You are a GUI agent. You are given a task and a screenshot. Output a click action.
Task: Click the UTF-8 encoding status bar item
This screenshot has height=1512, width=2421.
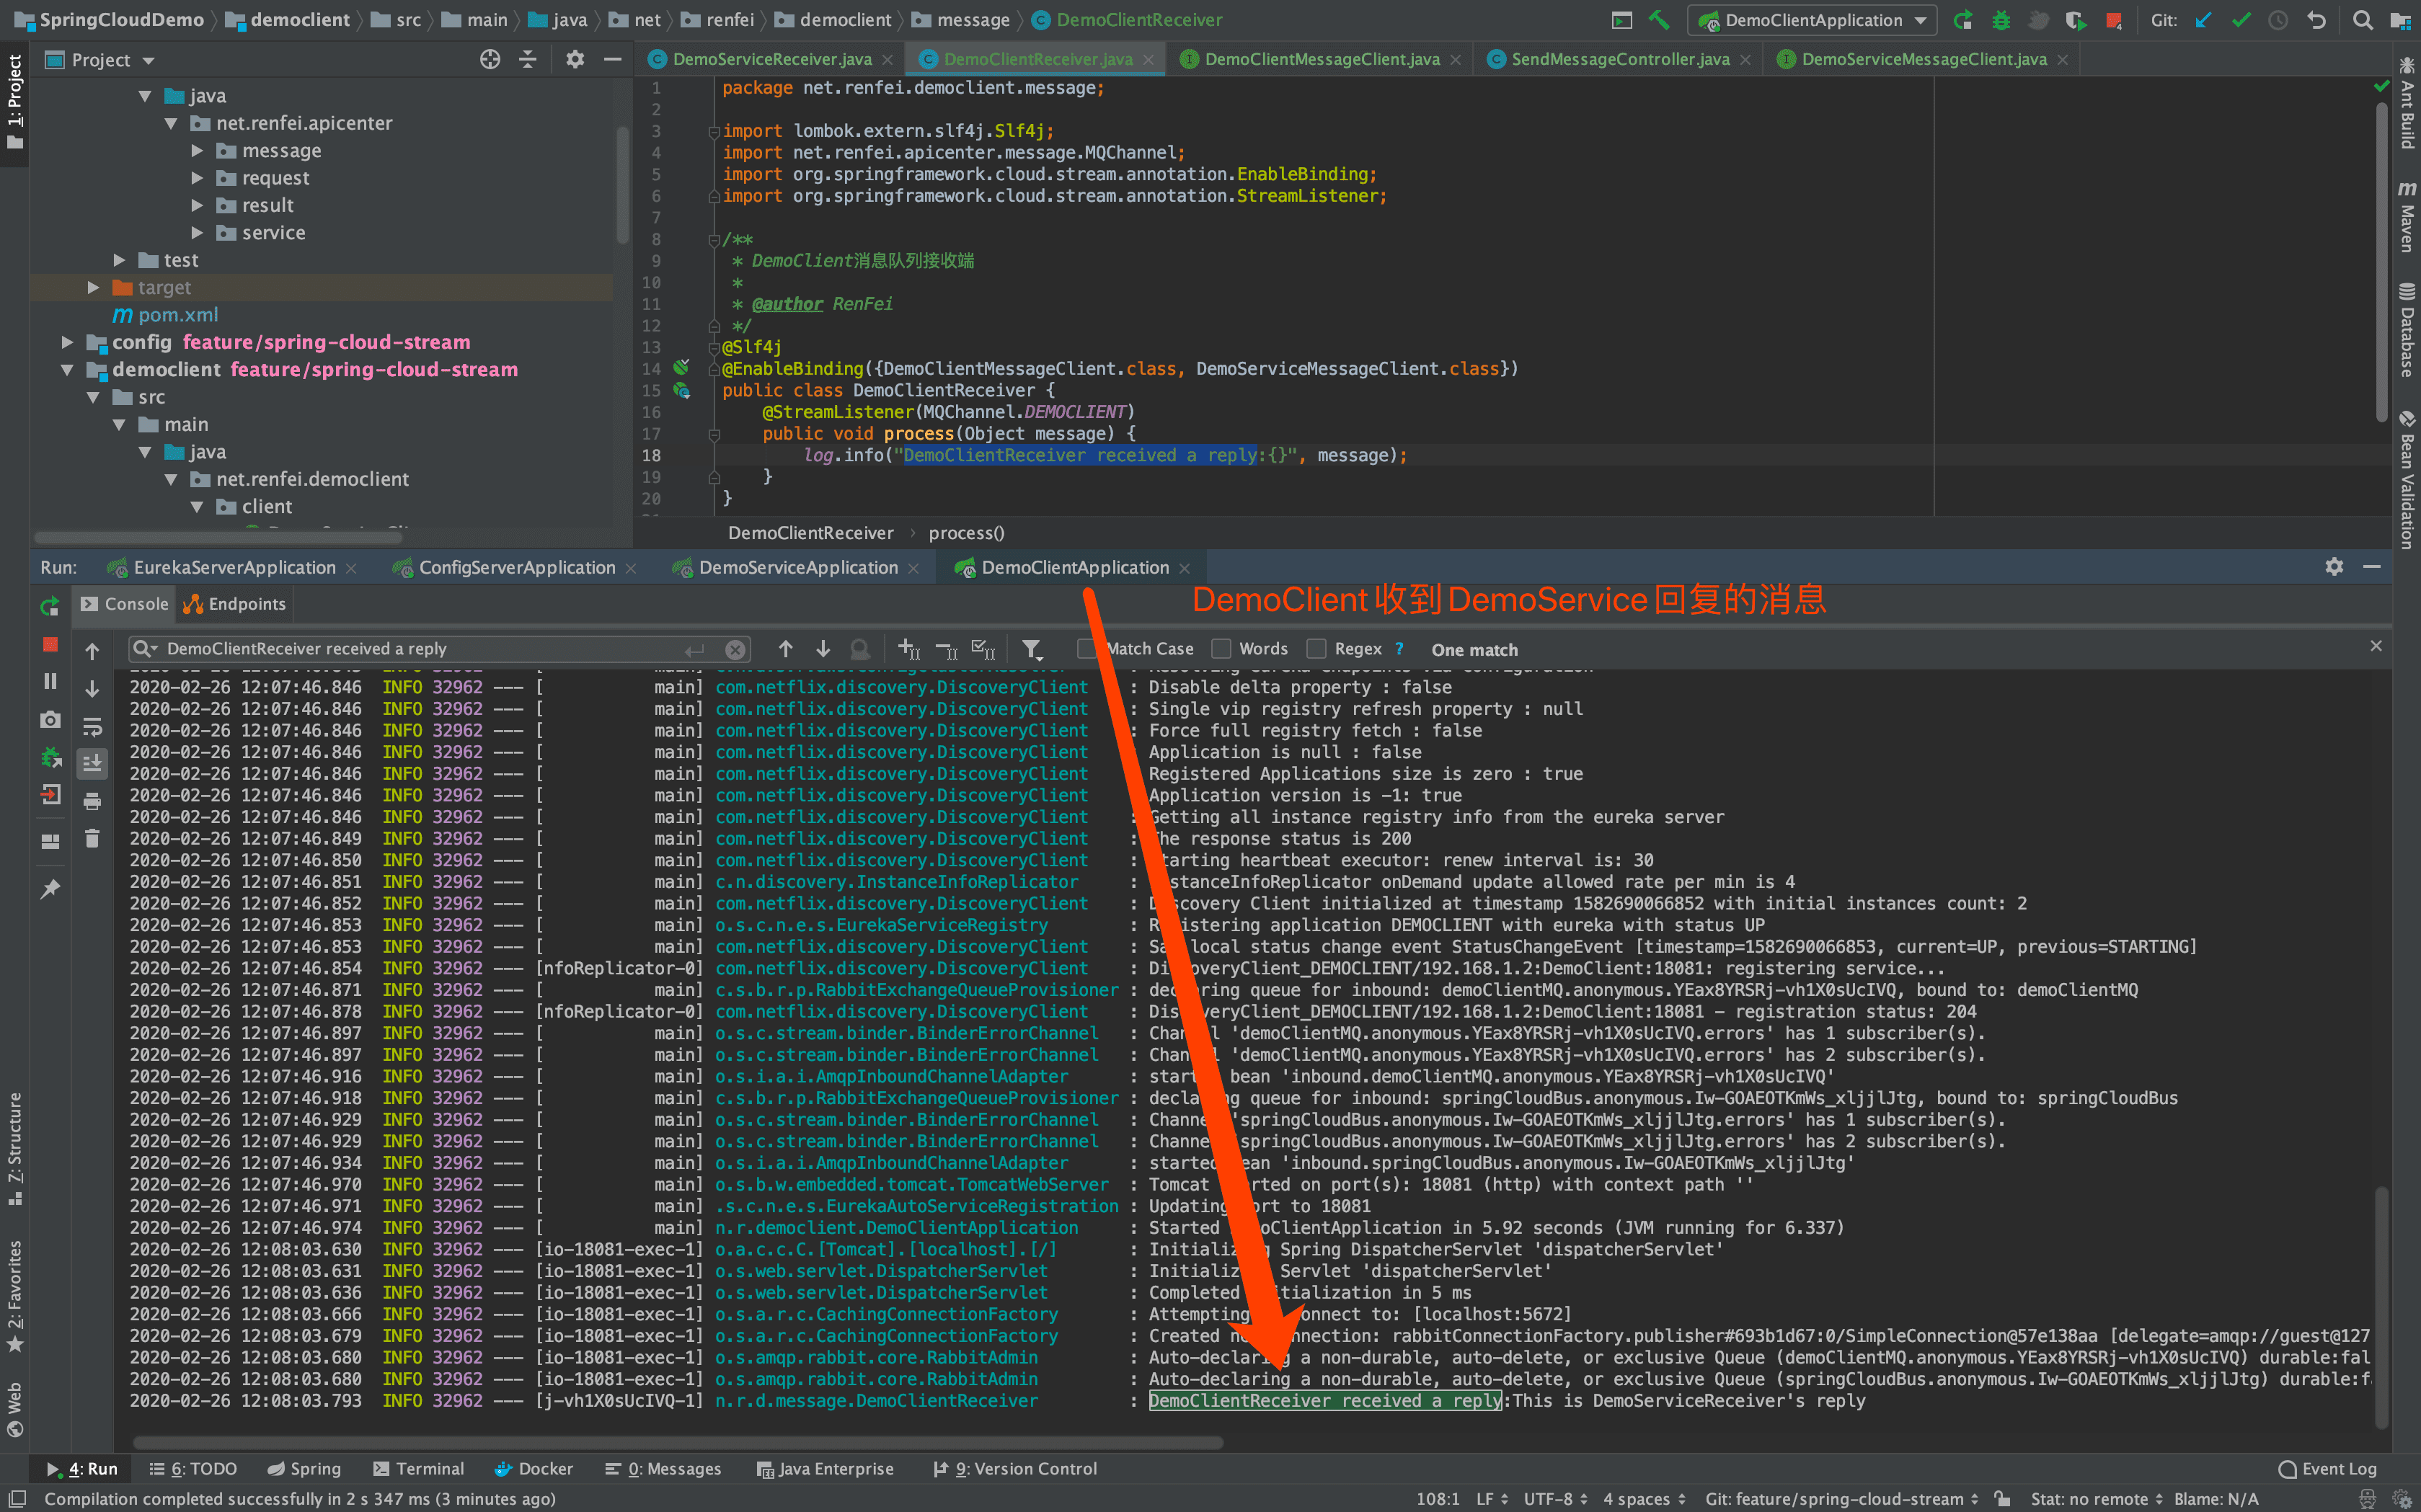[x=1554, y=1499]
